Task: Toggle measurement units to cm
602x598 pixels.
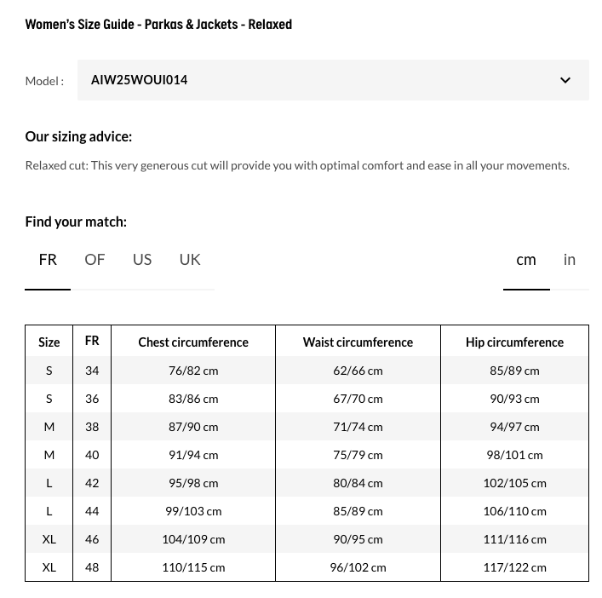Action: pos(526,260)
